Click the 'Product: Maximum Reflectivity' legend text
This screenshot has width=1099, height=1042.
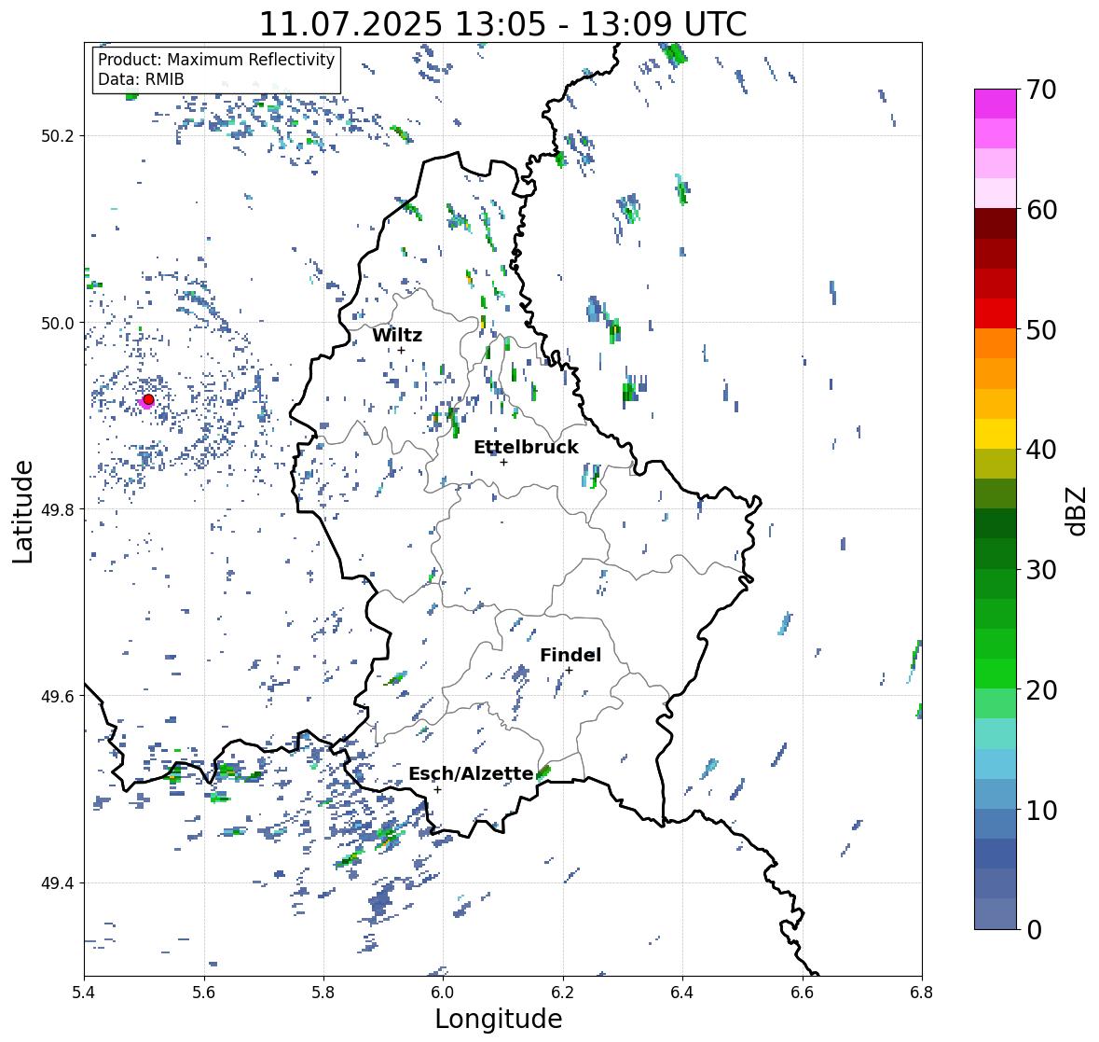[216, 60]
